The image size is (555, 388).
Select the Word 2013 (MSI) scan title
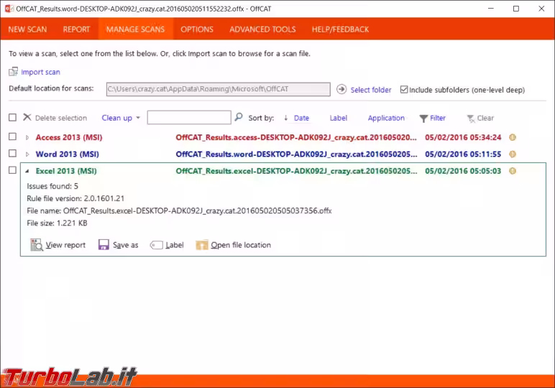pos(68,154)
